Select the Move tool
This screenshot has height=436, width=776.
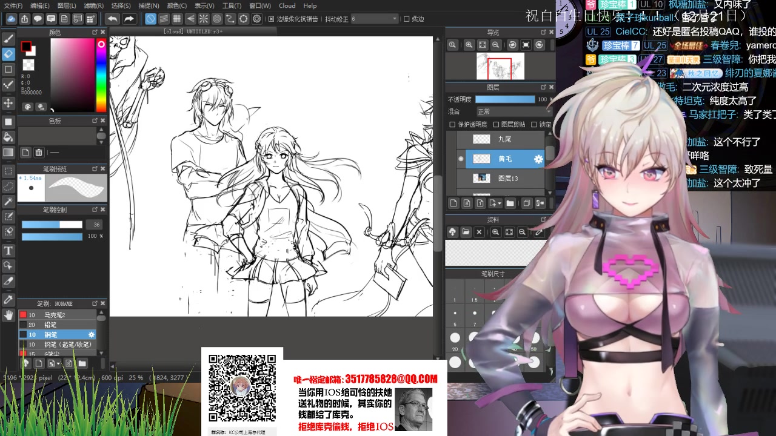point(8,103)
